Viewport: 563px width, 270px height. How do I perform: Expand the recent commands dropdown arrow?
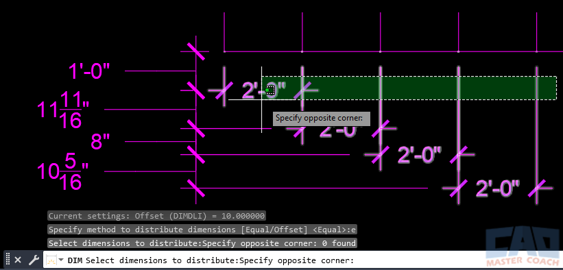coord(62,260)
